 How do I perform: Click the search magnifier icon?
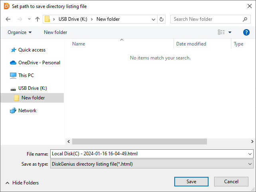pyautogui.click(x=245, y=19)
